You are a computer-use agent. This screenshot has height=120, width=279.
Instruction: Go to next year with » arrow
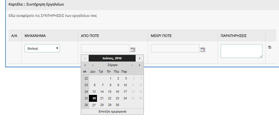[139, 65]
